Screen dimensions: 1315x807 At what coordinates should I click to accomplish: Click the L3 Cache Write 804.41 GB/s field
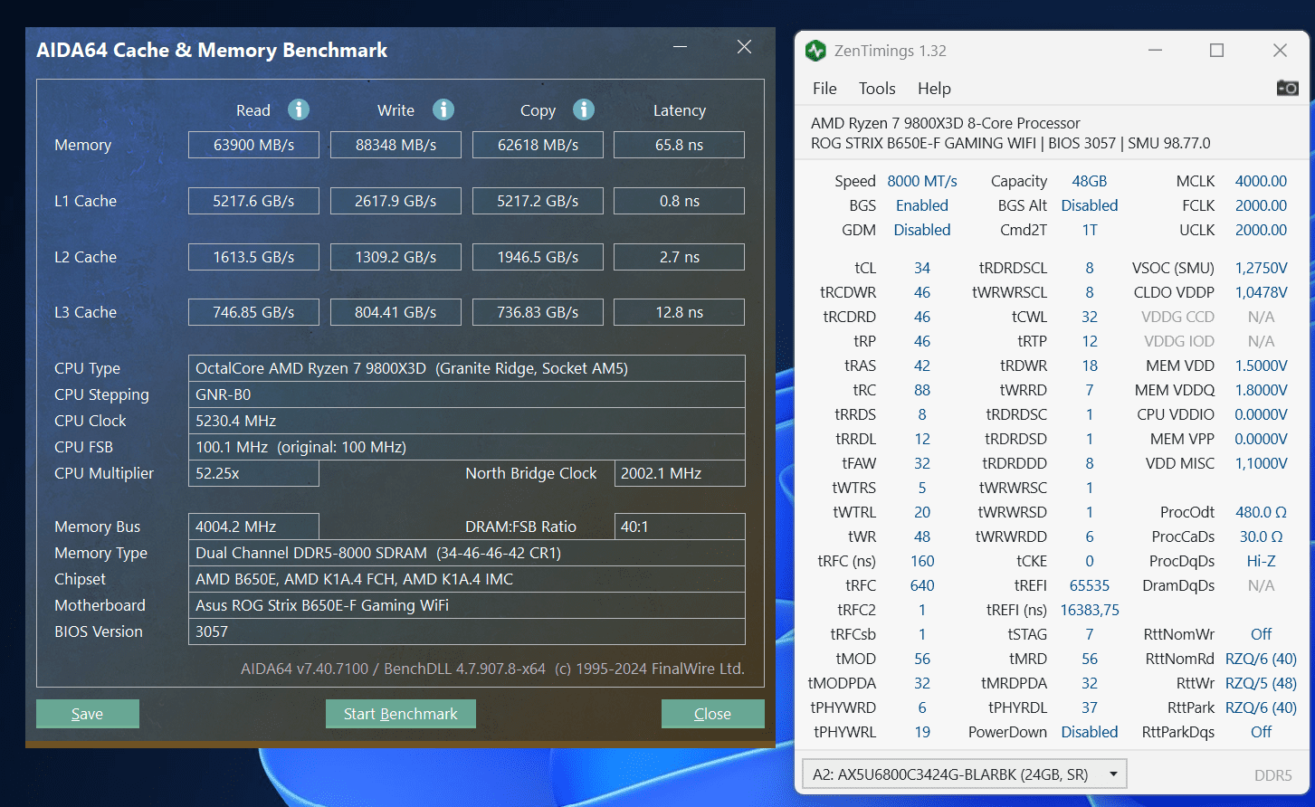pos(395,312)
